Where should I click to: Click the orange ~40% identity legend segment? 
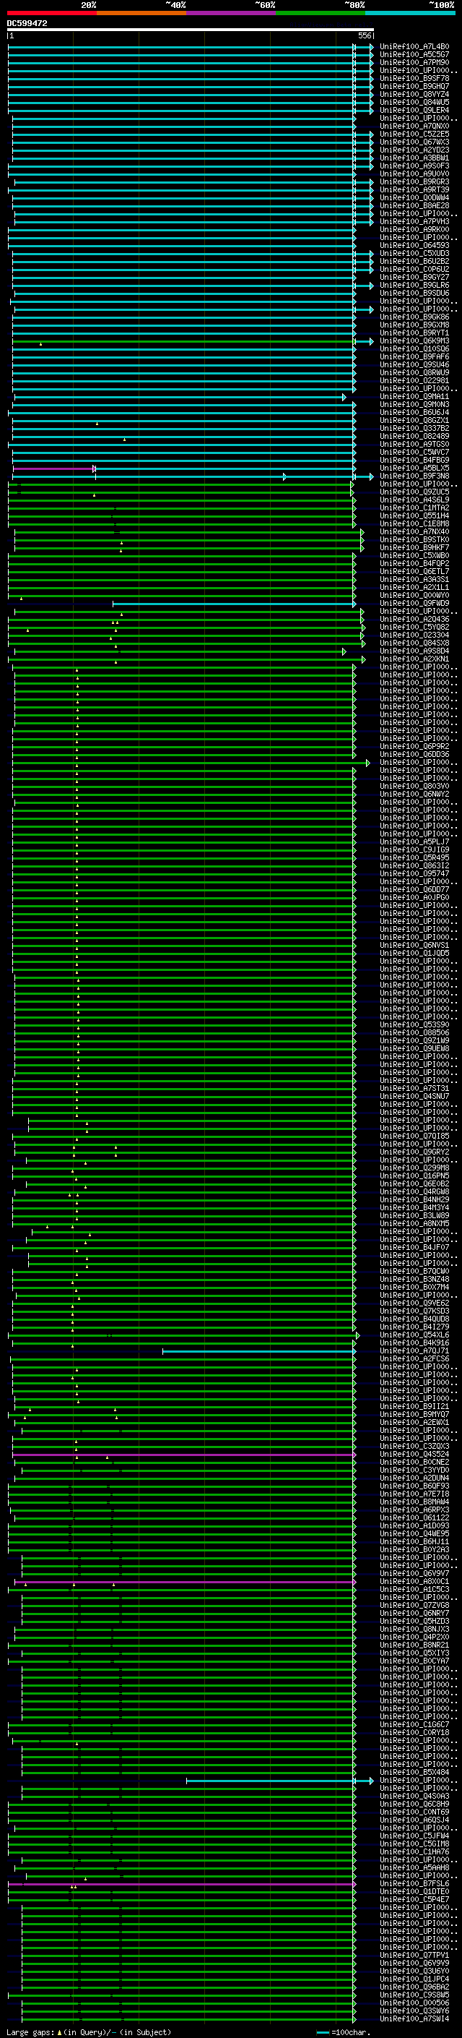point(141,13)
